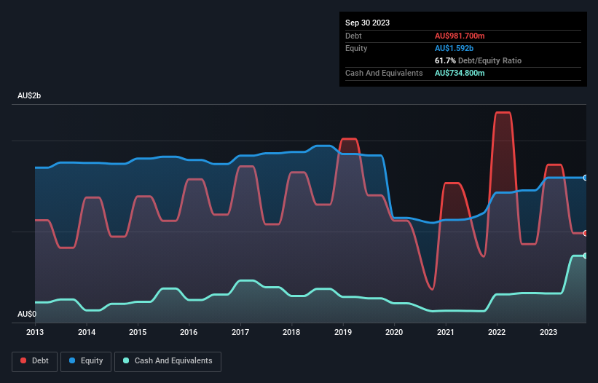Toggle Cash And Equivalents legend button
Image resolution: width=598 pixels, height=383 pixels.
(x=168, y=361)
